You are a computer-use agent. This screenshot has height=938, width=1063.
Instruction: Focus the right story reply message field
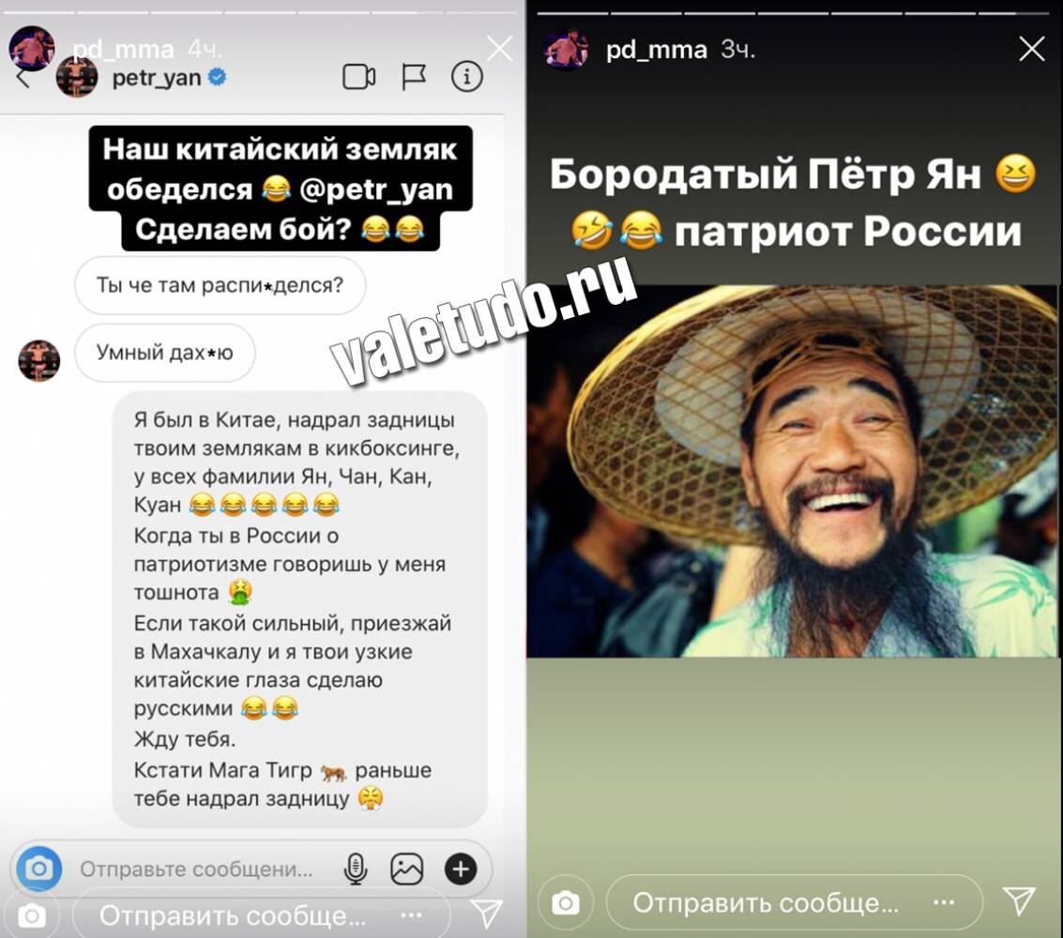(794, 902)
